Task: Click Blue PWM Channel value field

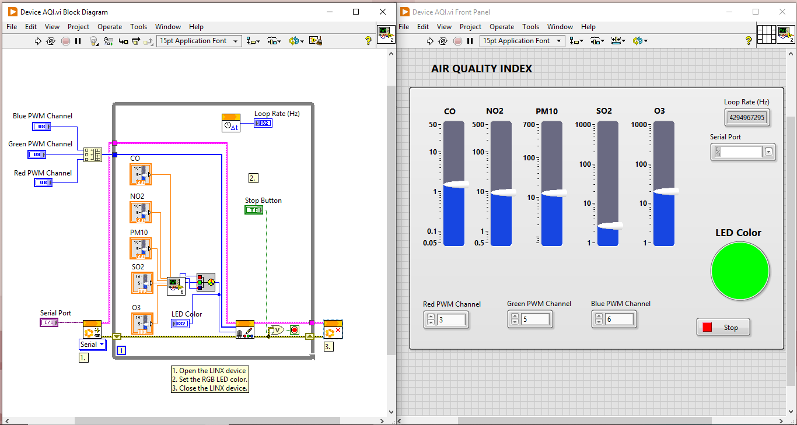Action: pos(619,319)
